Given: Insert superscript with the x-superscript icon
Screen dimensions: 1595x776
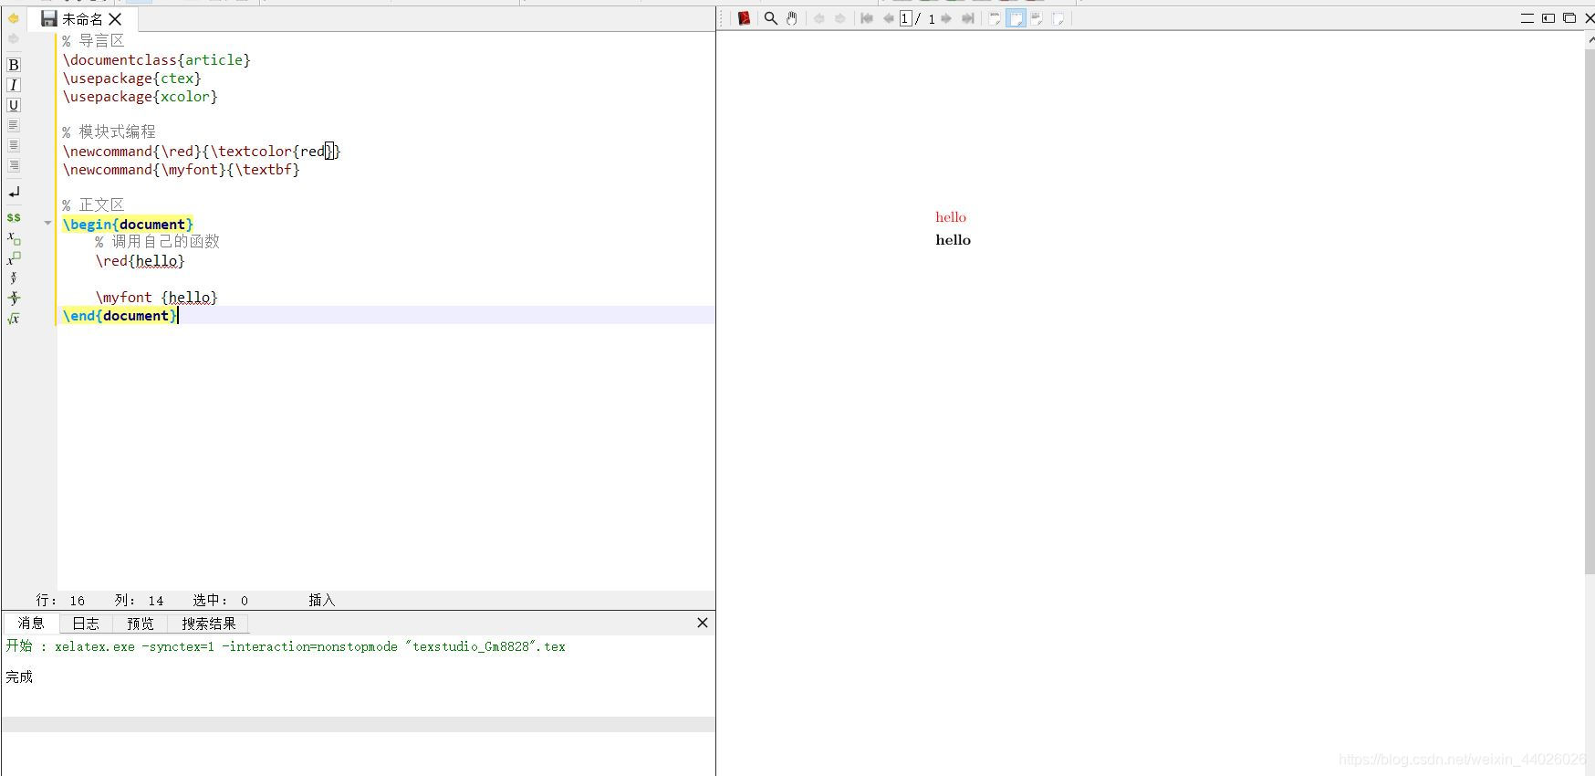Looking at the screenshot, I should coord(14,258).
